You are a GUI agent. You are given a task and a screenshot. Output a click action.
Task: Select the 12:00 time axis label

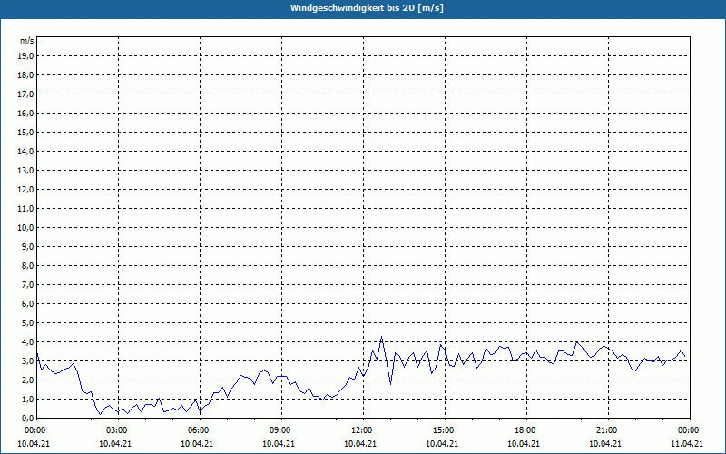point(362,429)
